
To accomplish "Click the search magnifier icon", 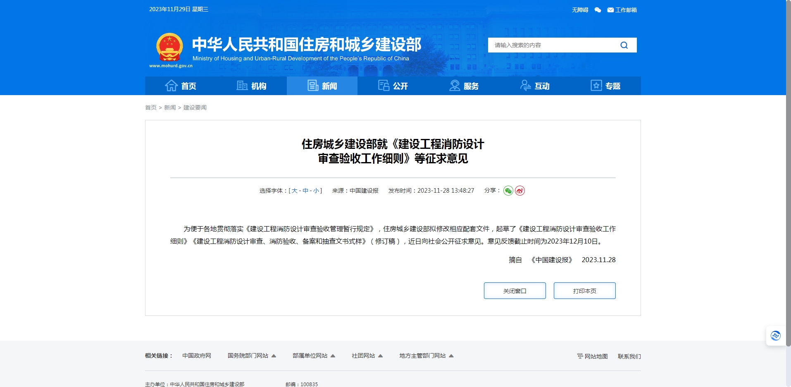I will pos(624,45).
